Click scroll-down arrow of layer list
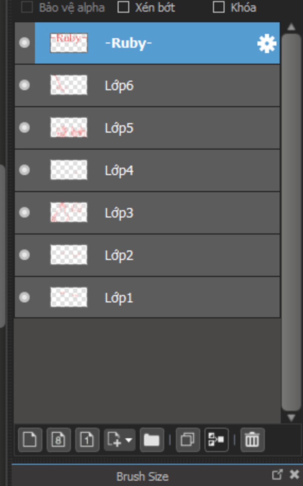The width and height of the screenshot is (303, 486). [291, 418]
